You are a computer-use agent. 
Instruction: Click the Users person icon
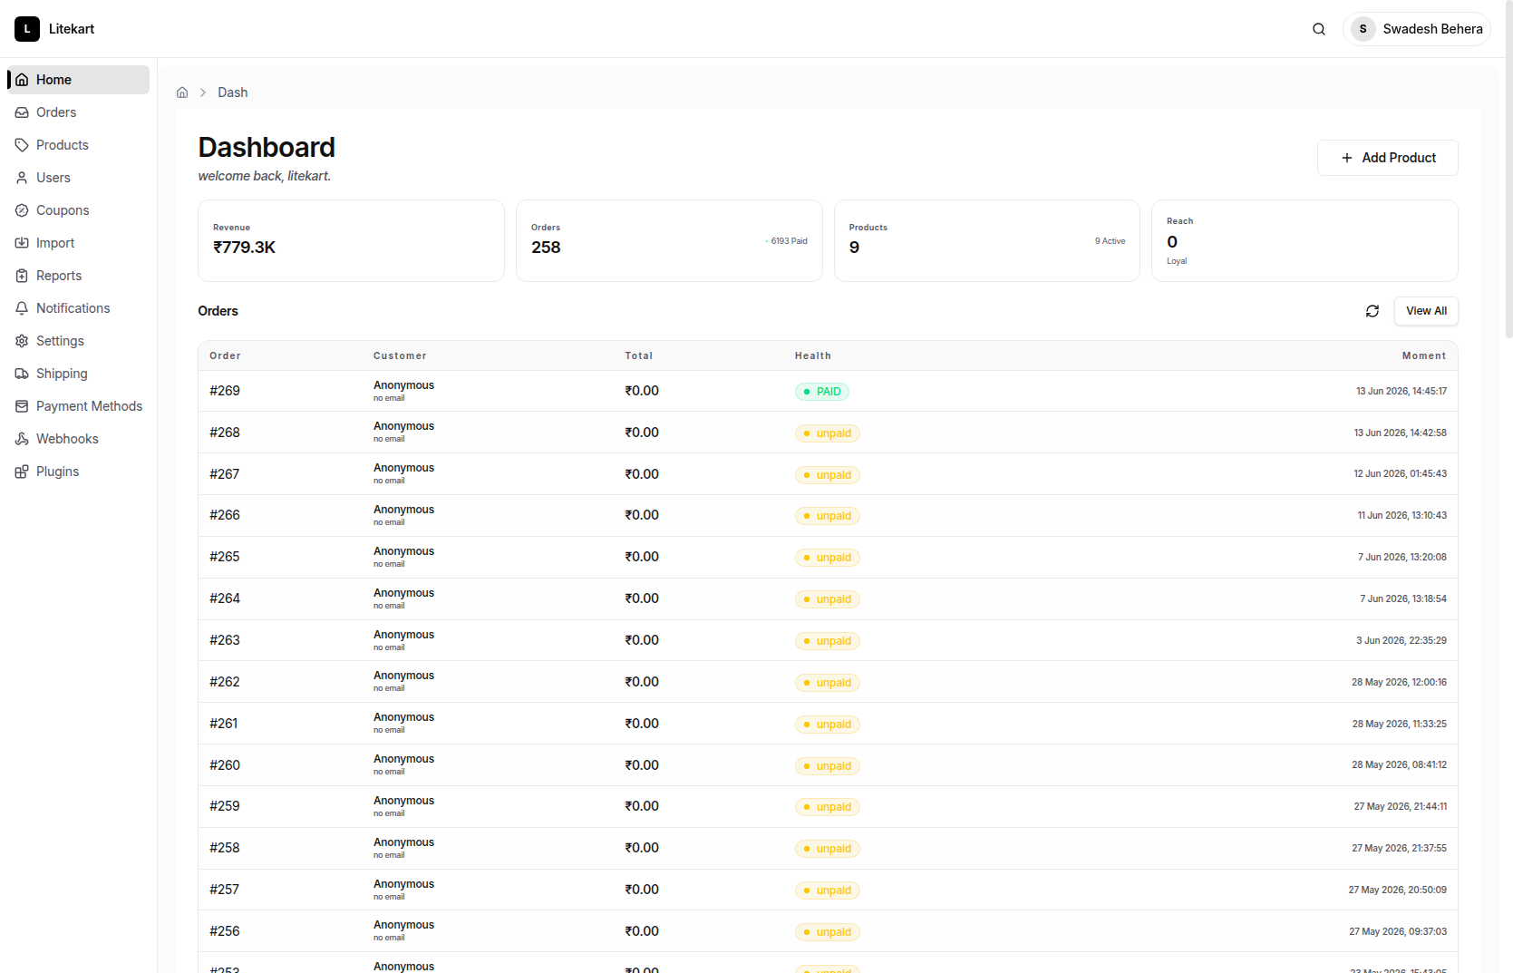click(22, 178)
